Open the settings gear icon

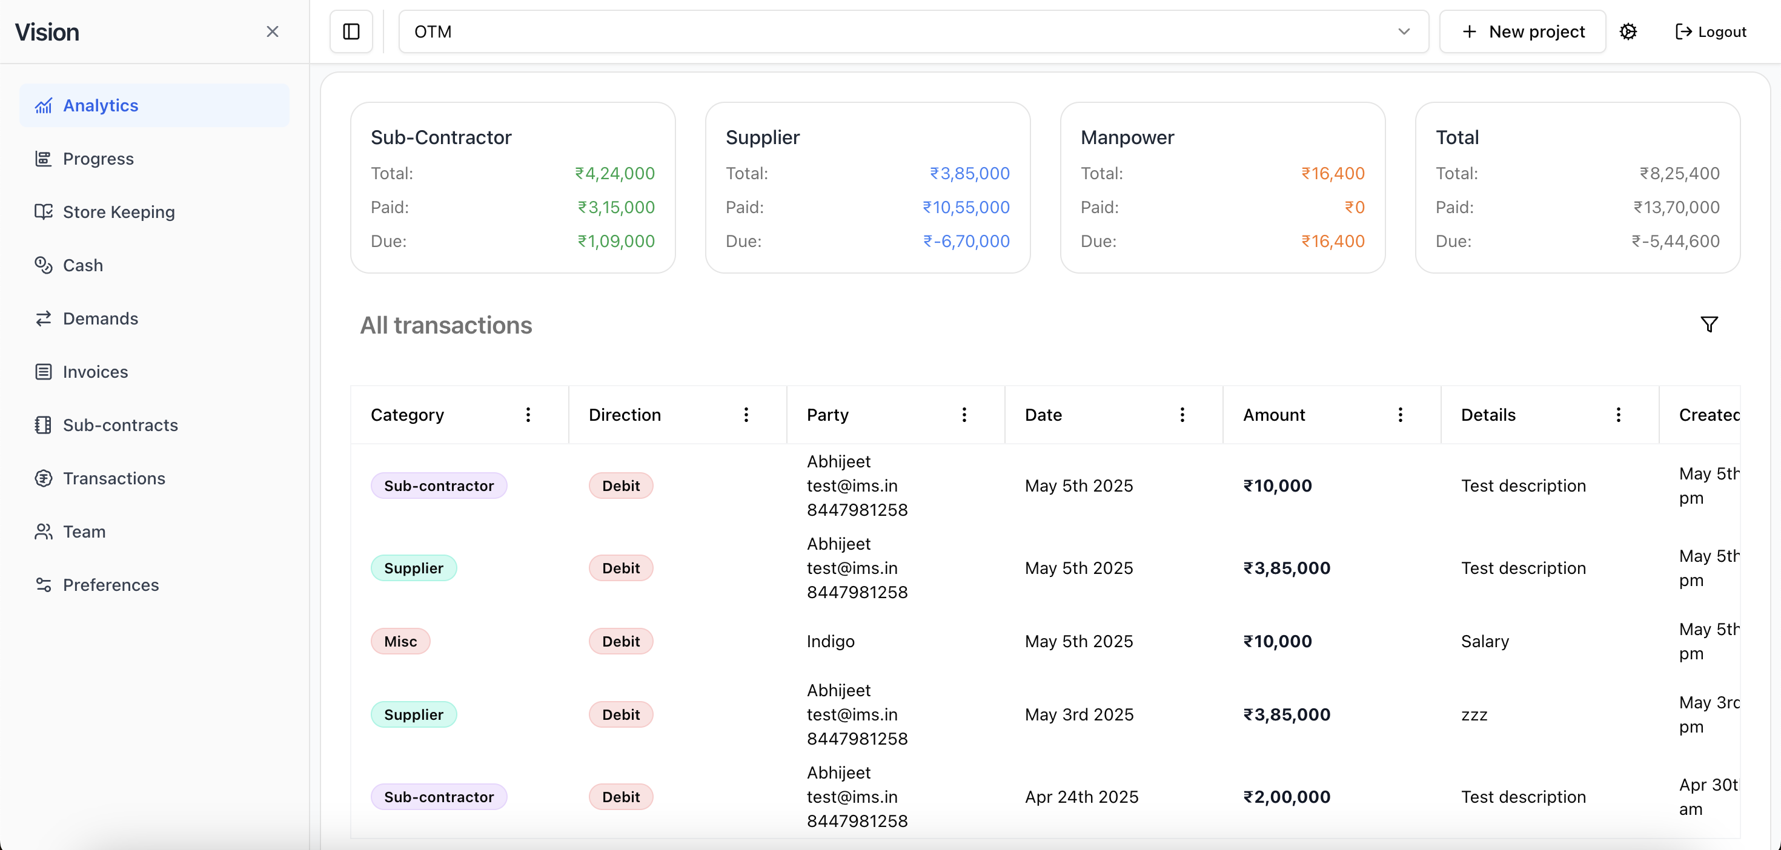1628,32
